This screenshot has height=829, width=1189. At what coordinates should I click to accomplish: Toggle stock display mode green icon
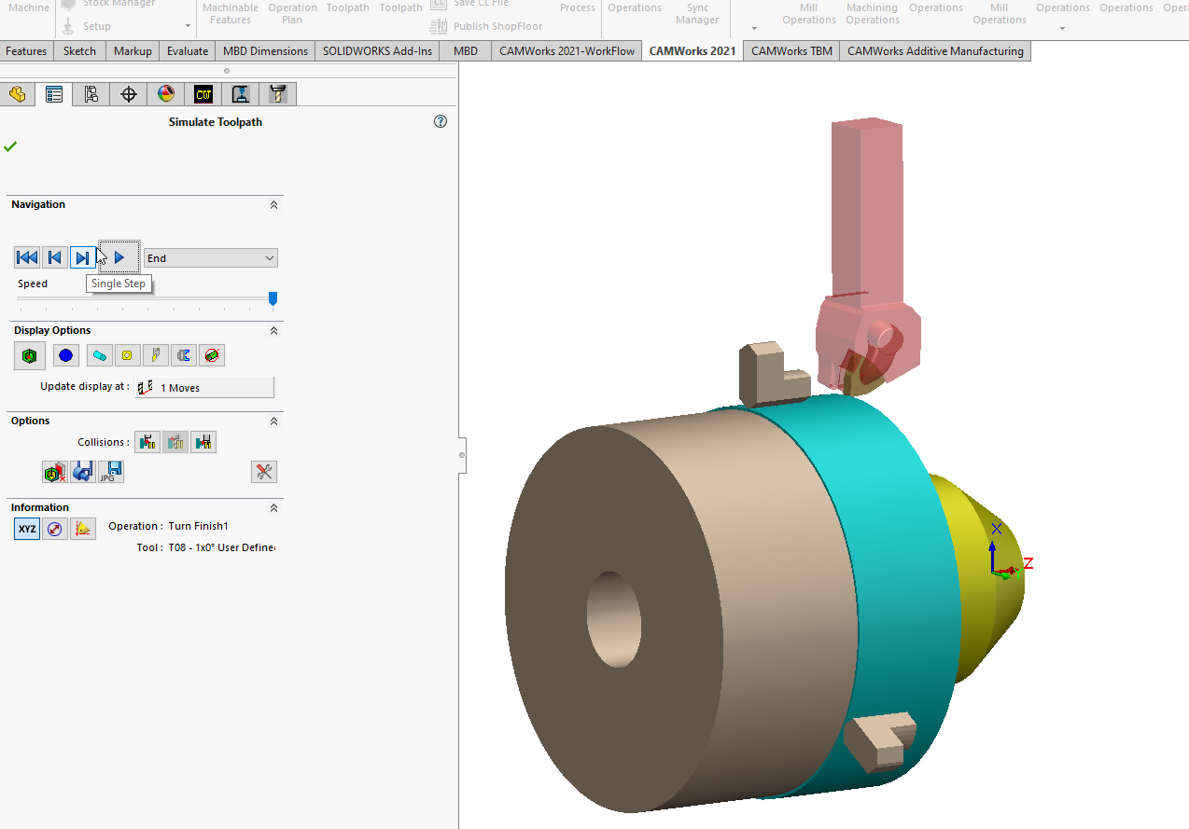[30, 355]
